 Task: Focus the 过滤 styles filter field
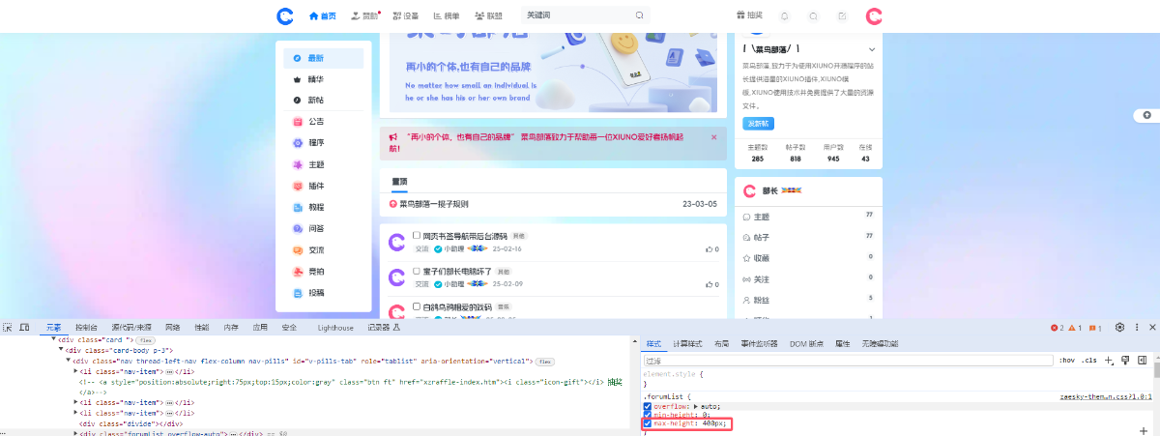(x=848, y=361)
